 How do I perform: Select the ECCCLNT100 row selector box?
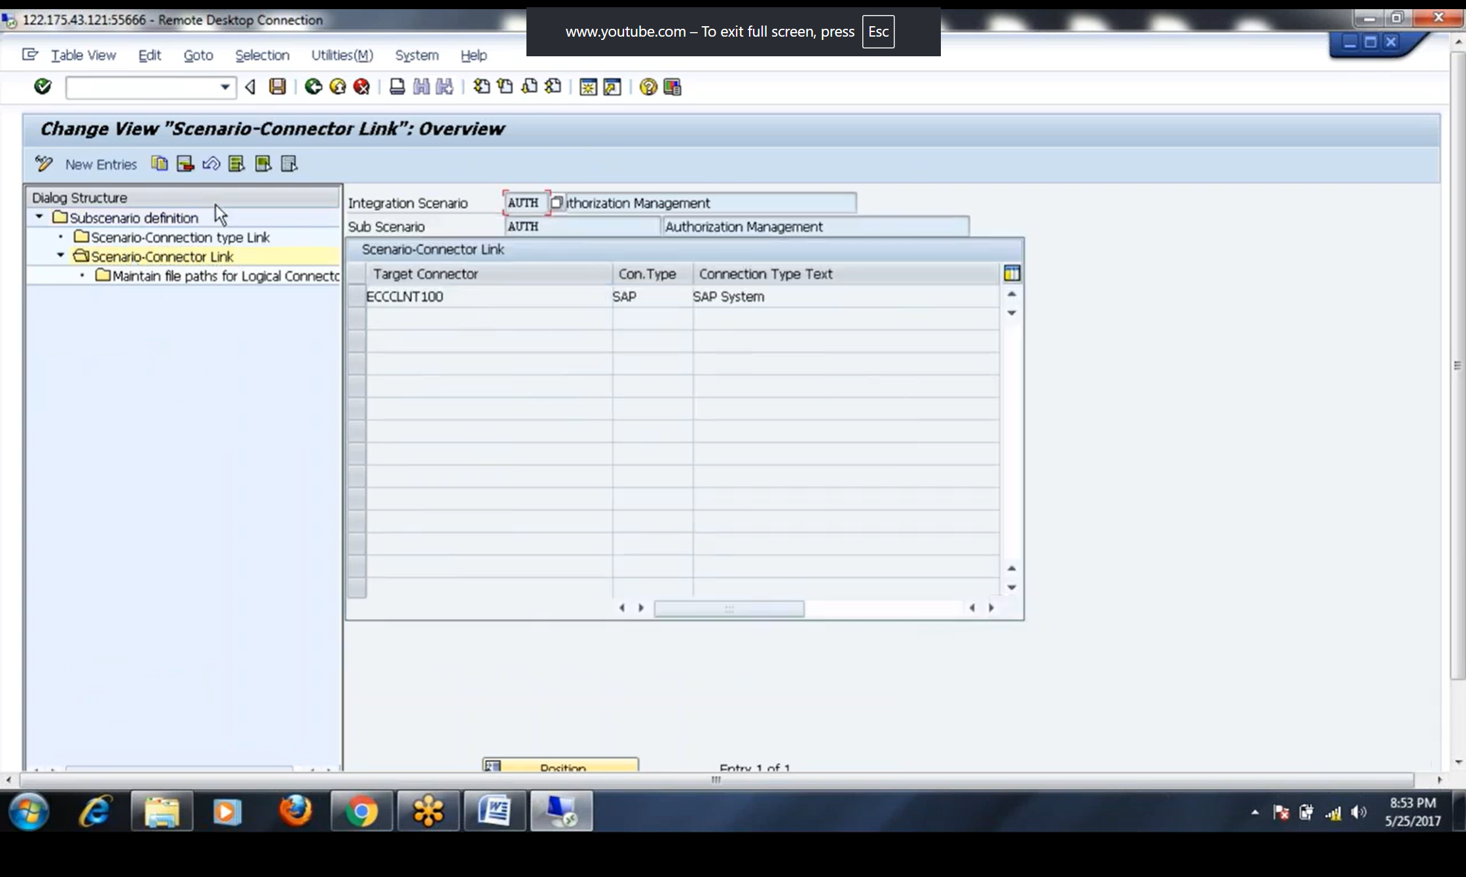point(357,296)
